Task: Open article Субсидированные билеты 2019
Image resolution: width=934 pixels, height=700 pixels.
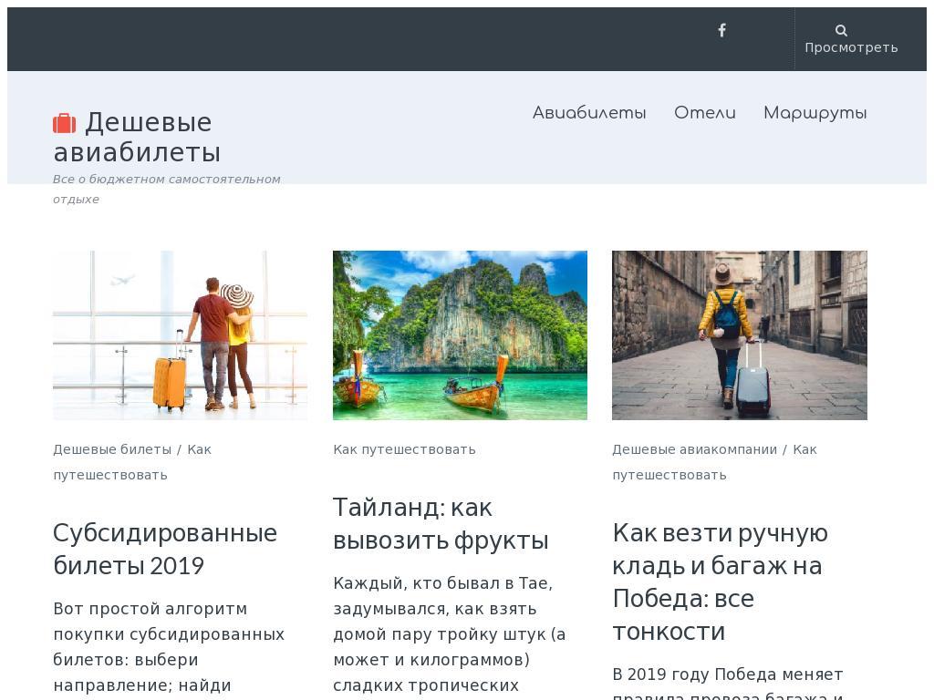Action: (165, 549)
